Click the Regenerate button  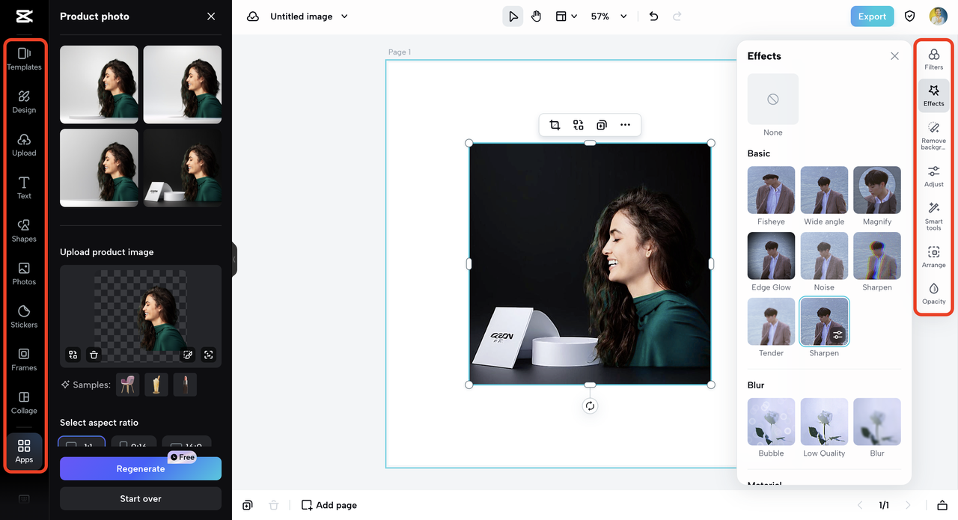(x=141, y=468)
